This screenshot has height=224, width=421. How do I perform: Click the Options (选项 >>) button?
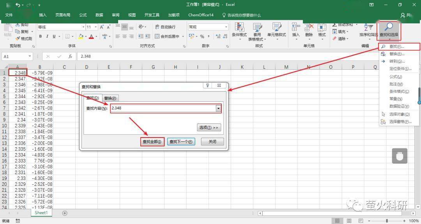pyautogui.click(x=209, y=127)
